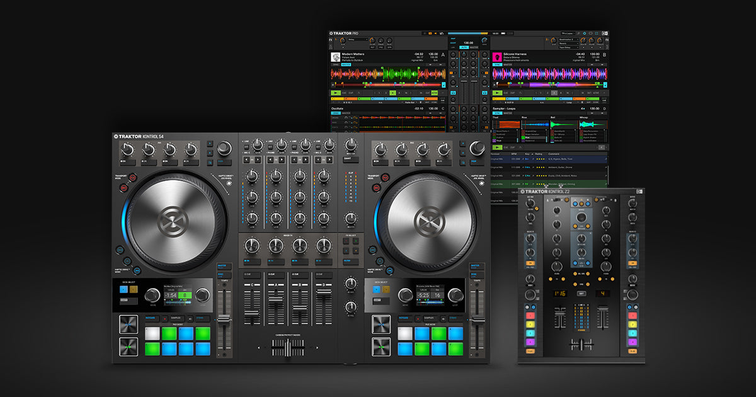Click the fullscreen icon in Traktor header
Viewport: 756px width, 397px height.
(597, 33)
